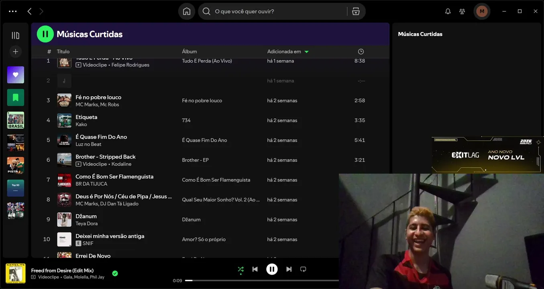
Task: Open Liked Songs heart playlist in sidebar
Action: (x=16, y=75)
